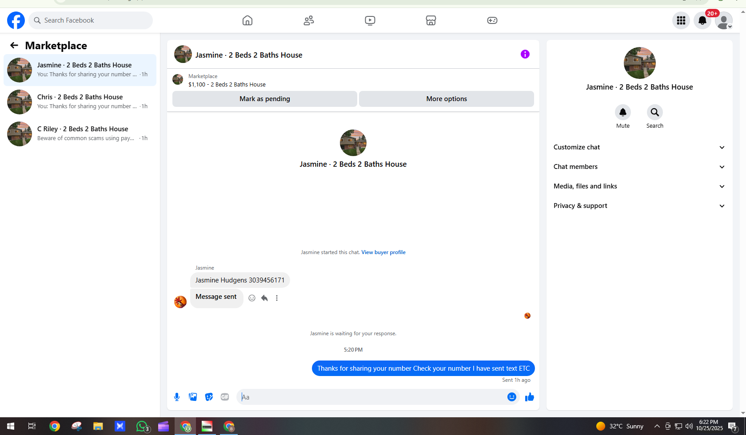
Task: Click the house photo in chat header
Action: [x=183, y=54]
